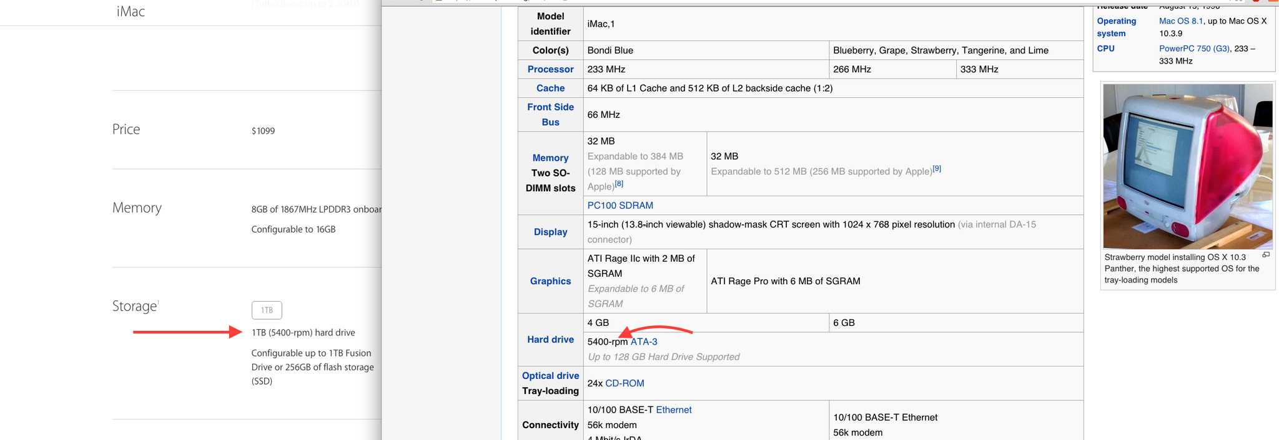Click the ATI Rage IIc with 2 MB text

[x=641, y=266]
